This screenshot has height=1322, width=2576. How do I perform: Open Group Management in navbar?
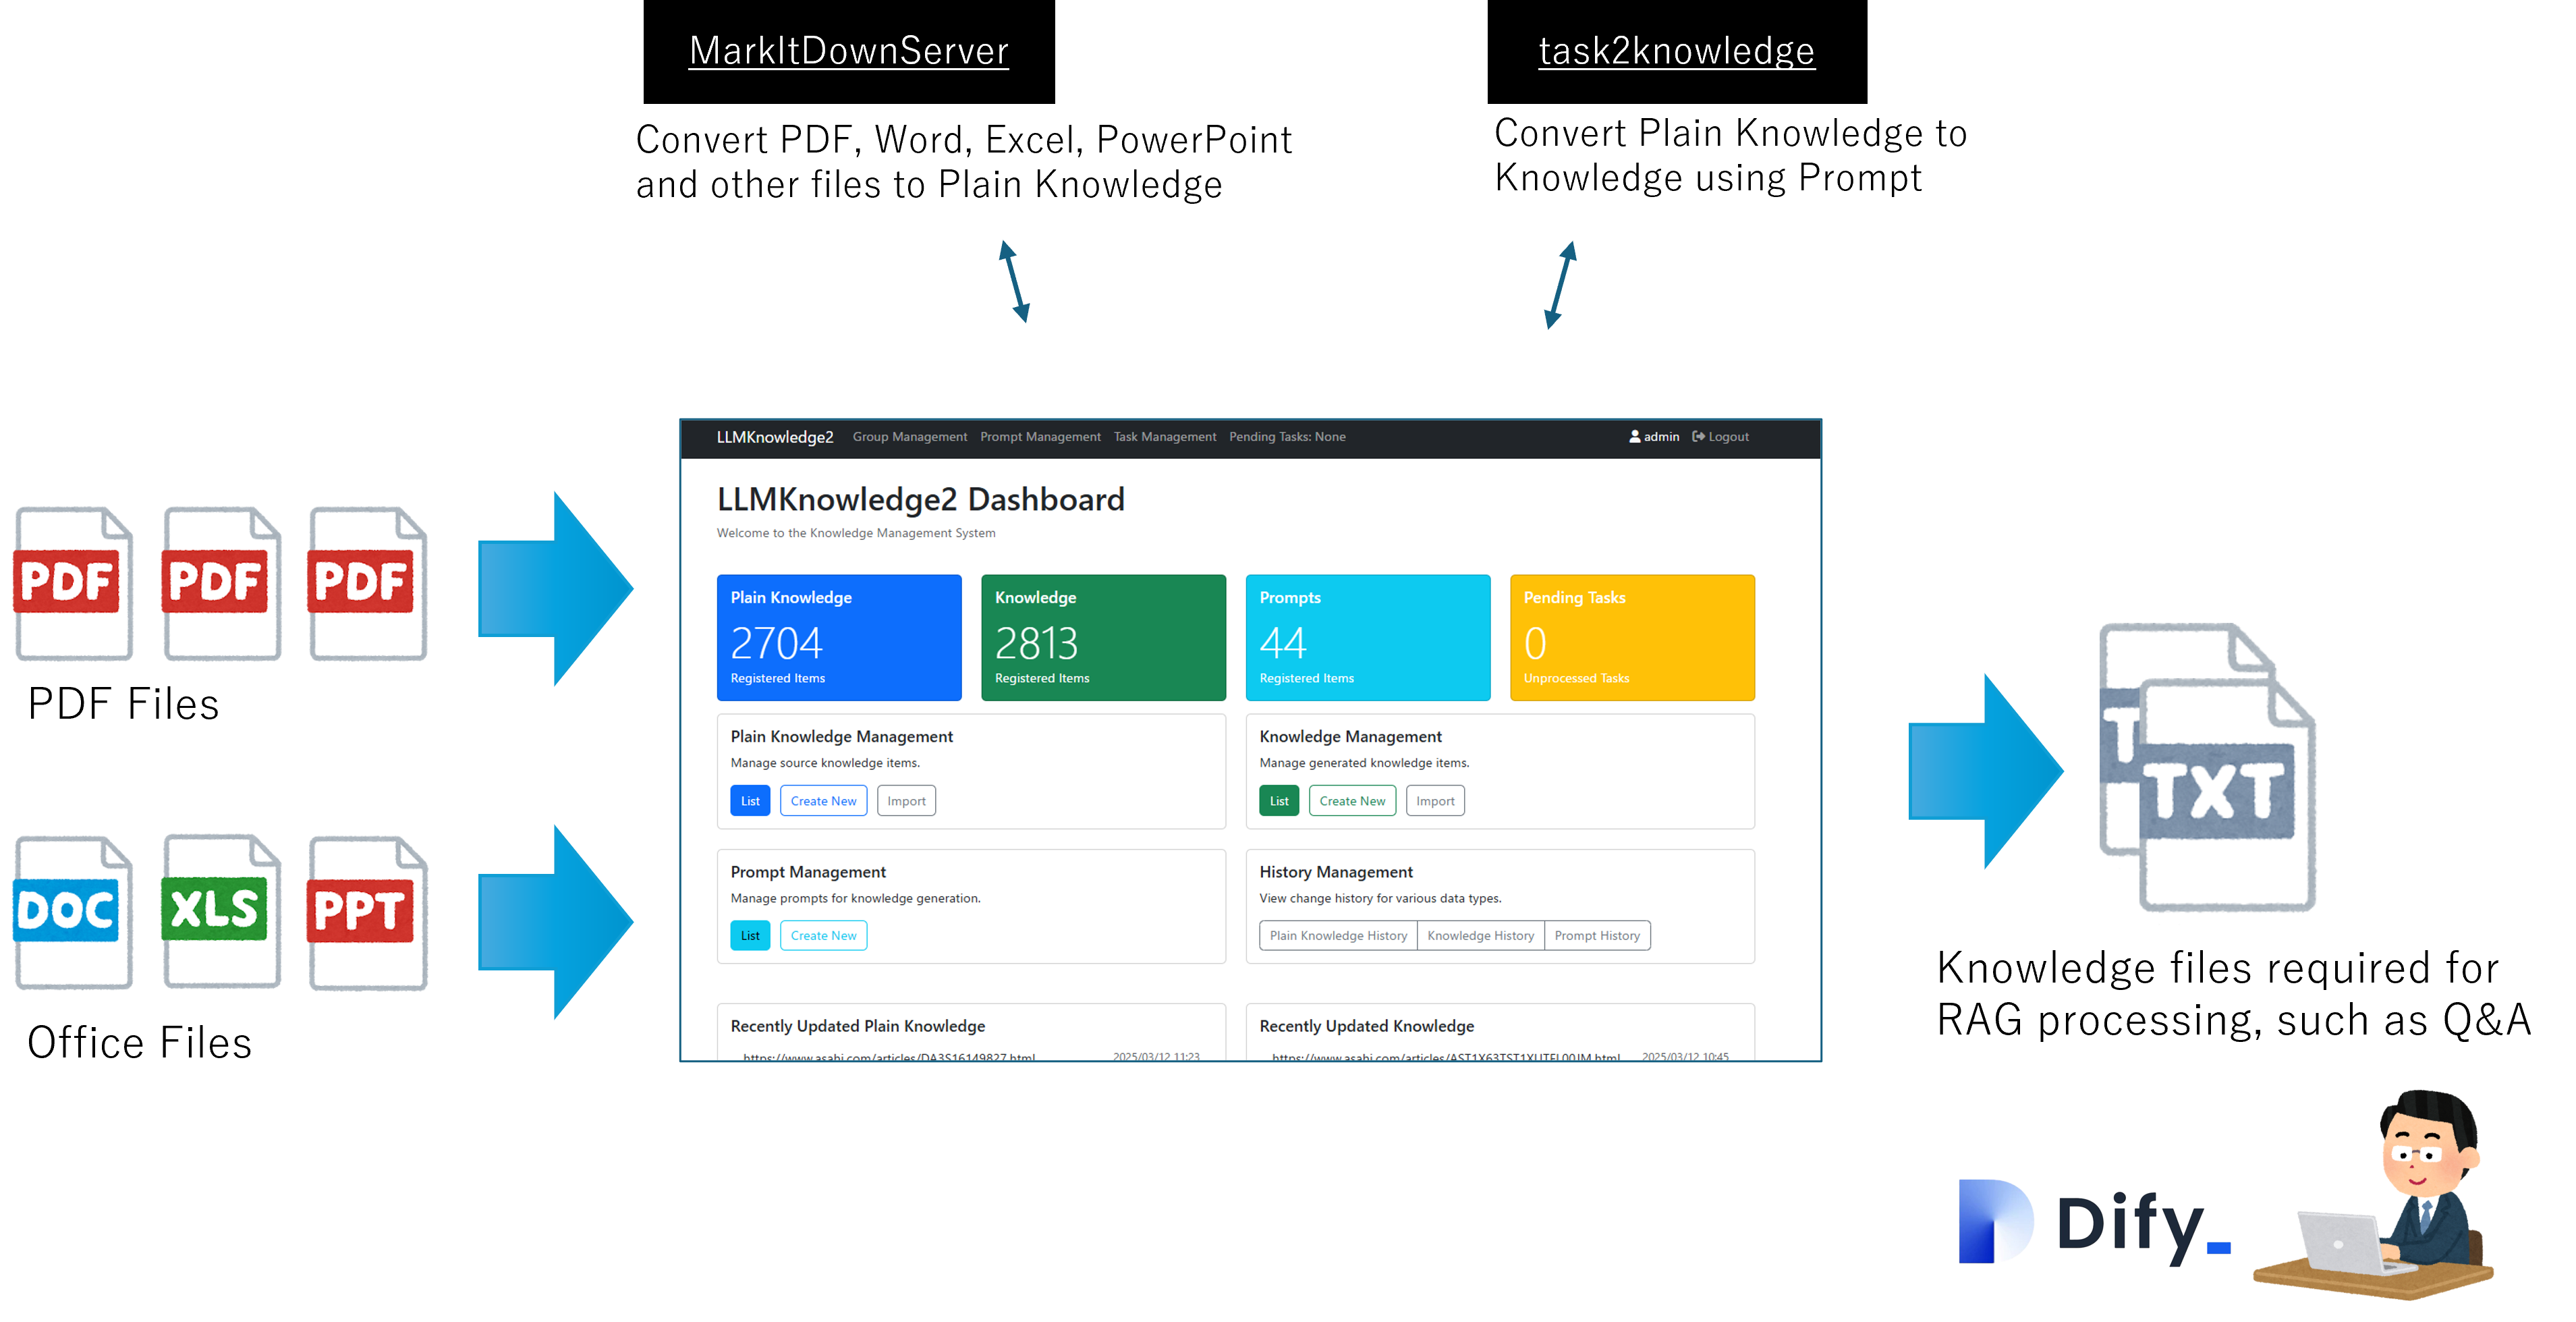click(909, 437)
